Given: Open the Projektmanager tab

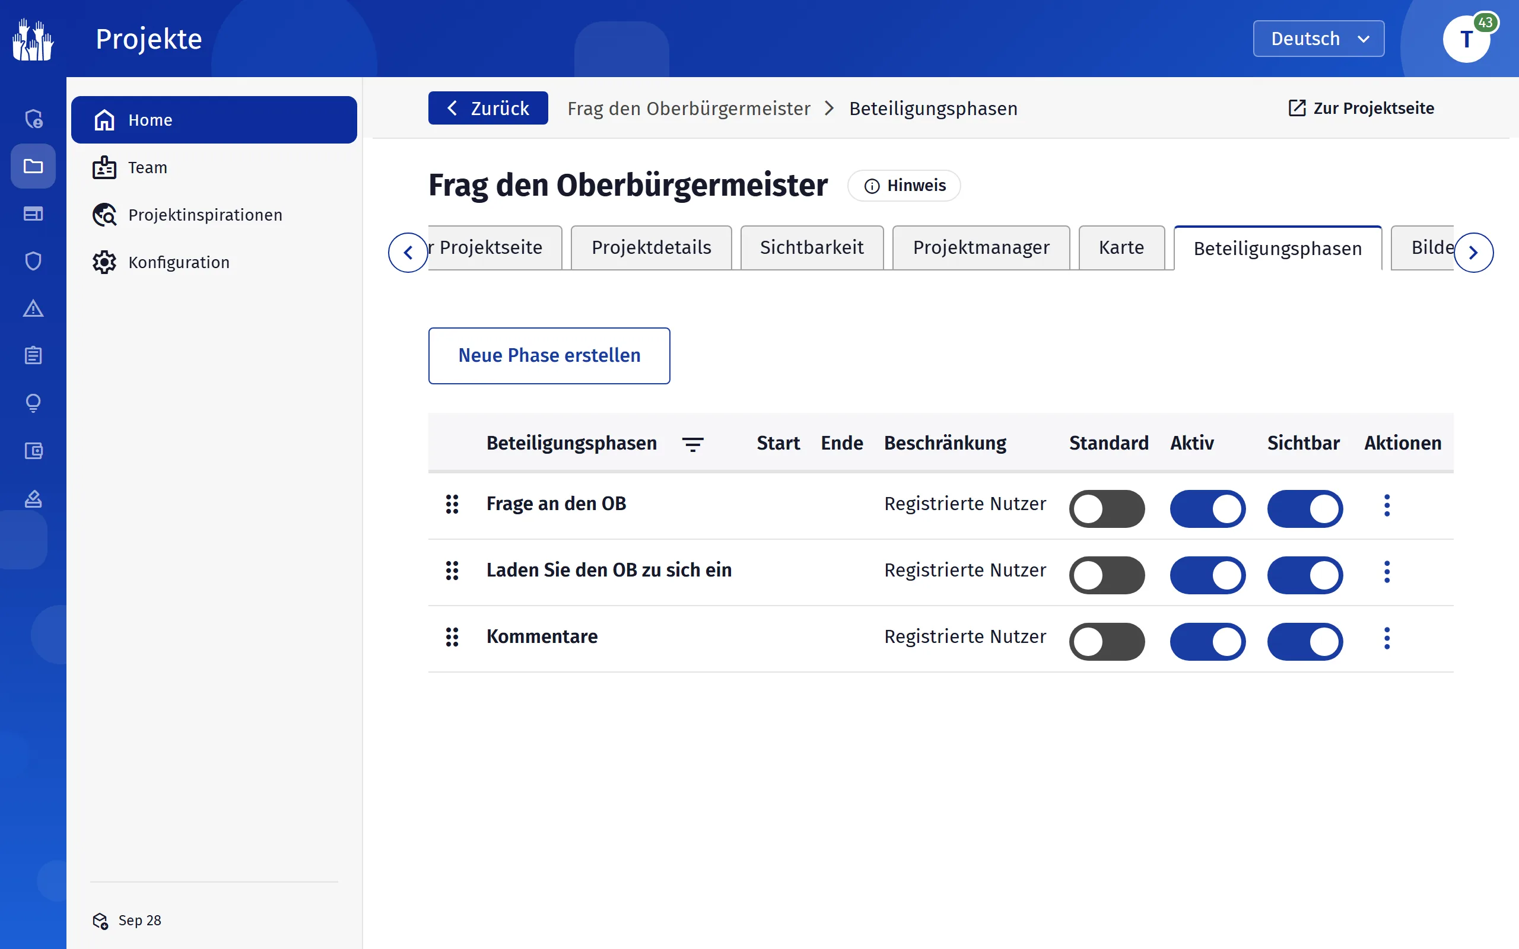Looking at the screenshot, I should click(981, 248).
